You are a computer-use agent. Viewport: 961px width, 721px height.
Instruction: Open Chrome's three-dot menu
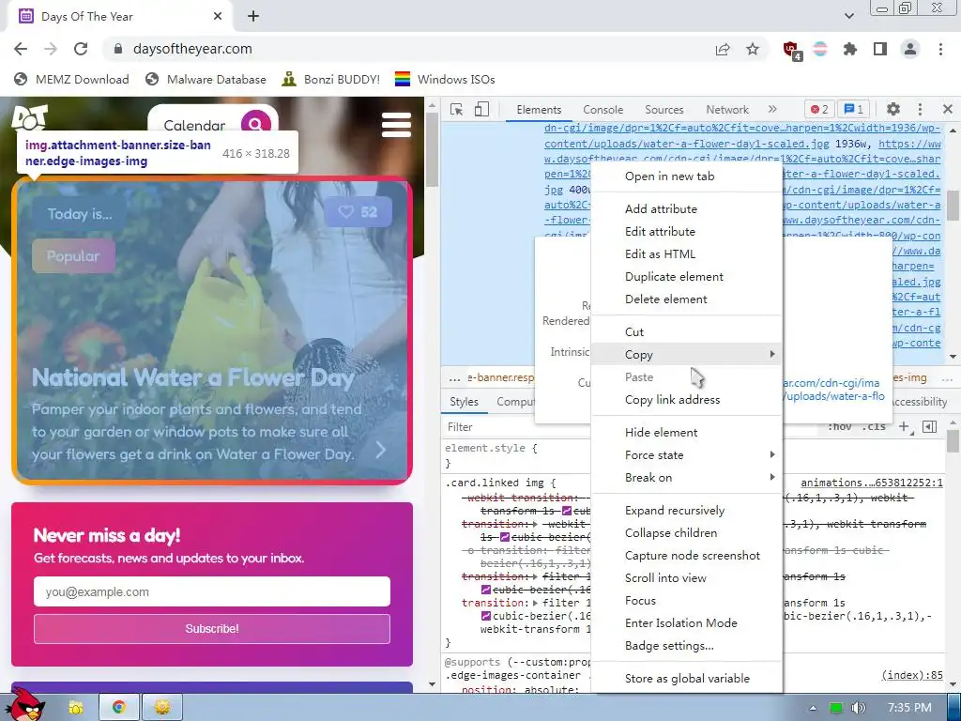(940, 49)
